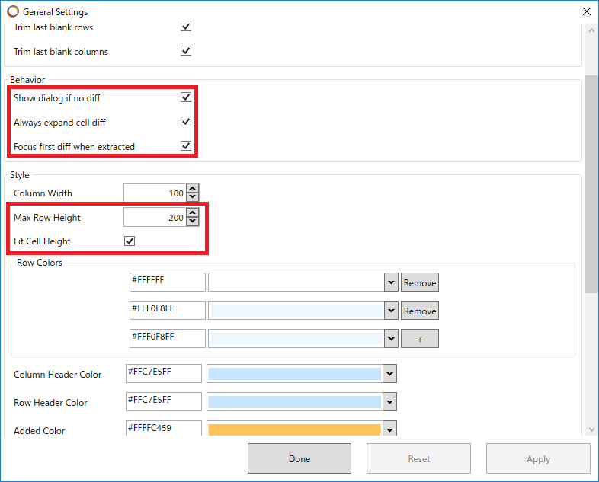Decrease Column Width with down arrow

click(x=193, y=197)
